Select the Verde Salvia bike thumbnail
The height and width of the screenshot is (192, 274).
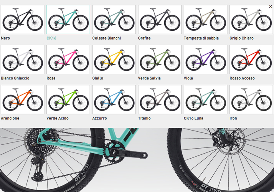160,60
